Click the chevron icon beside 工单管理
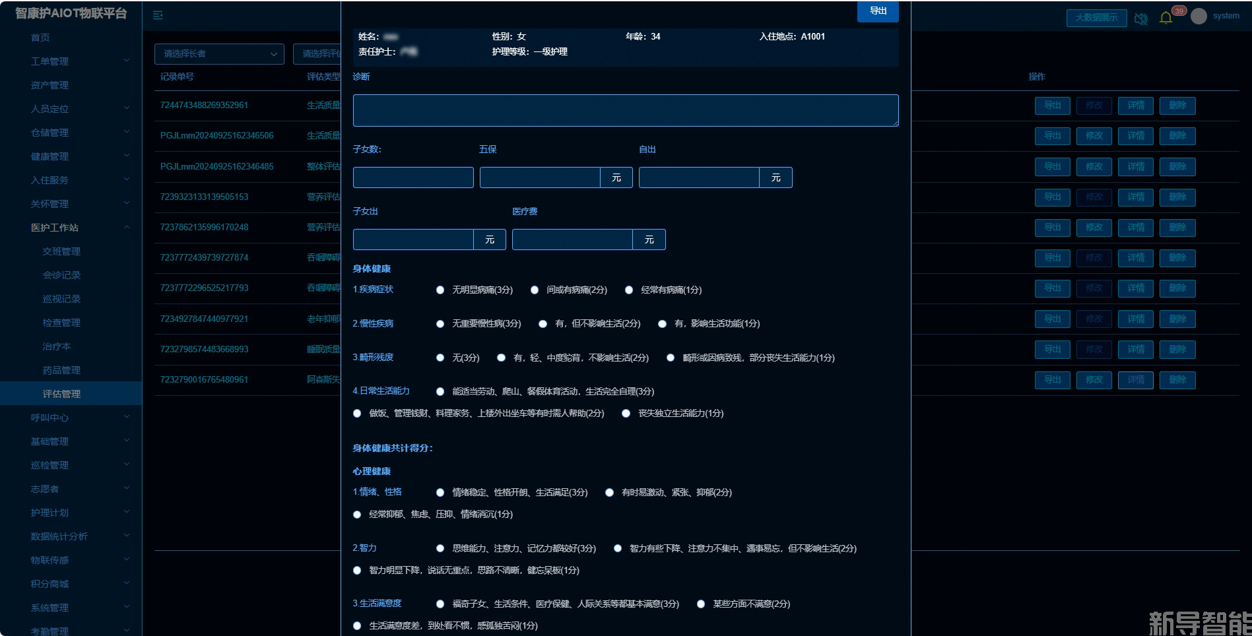 coord(127,61)
